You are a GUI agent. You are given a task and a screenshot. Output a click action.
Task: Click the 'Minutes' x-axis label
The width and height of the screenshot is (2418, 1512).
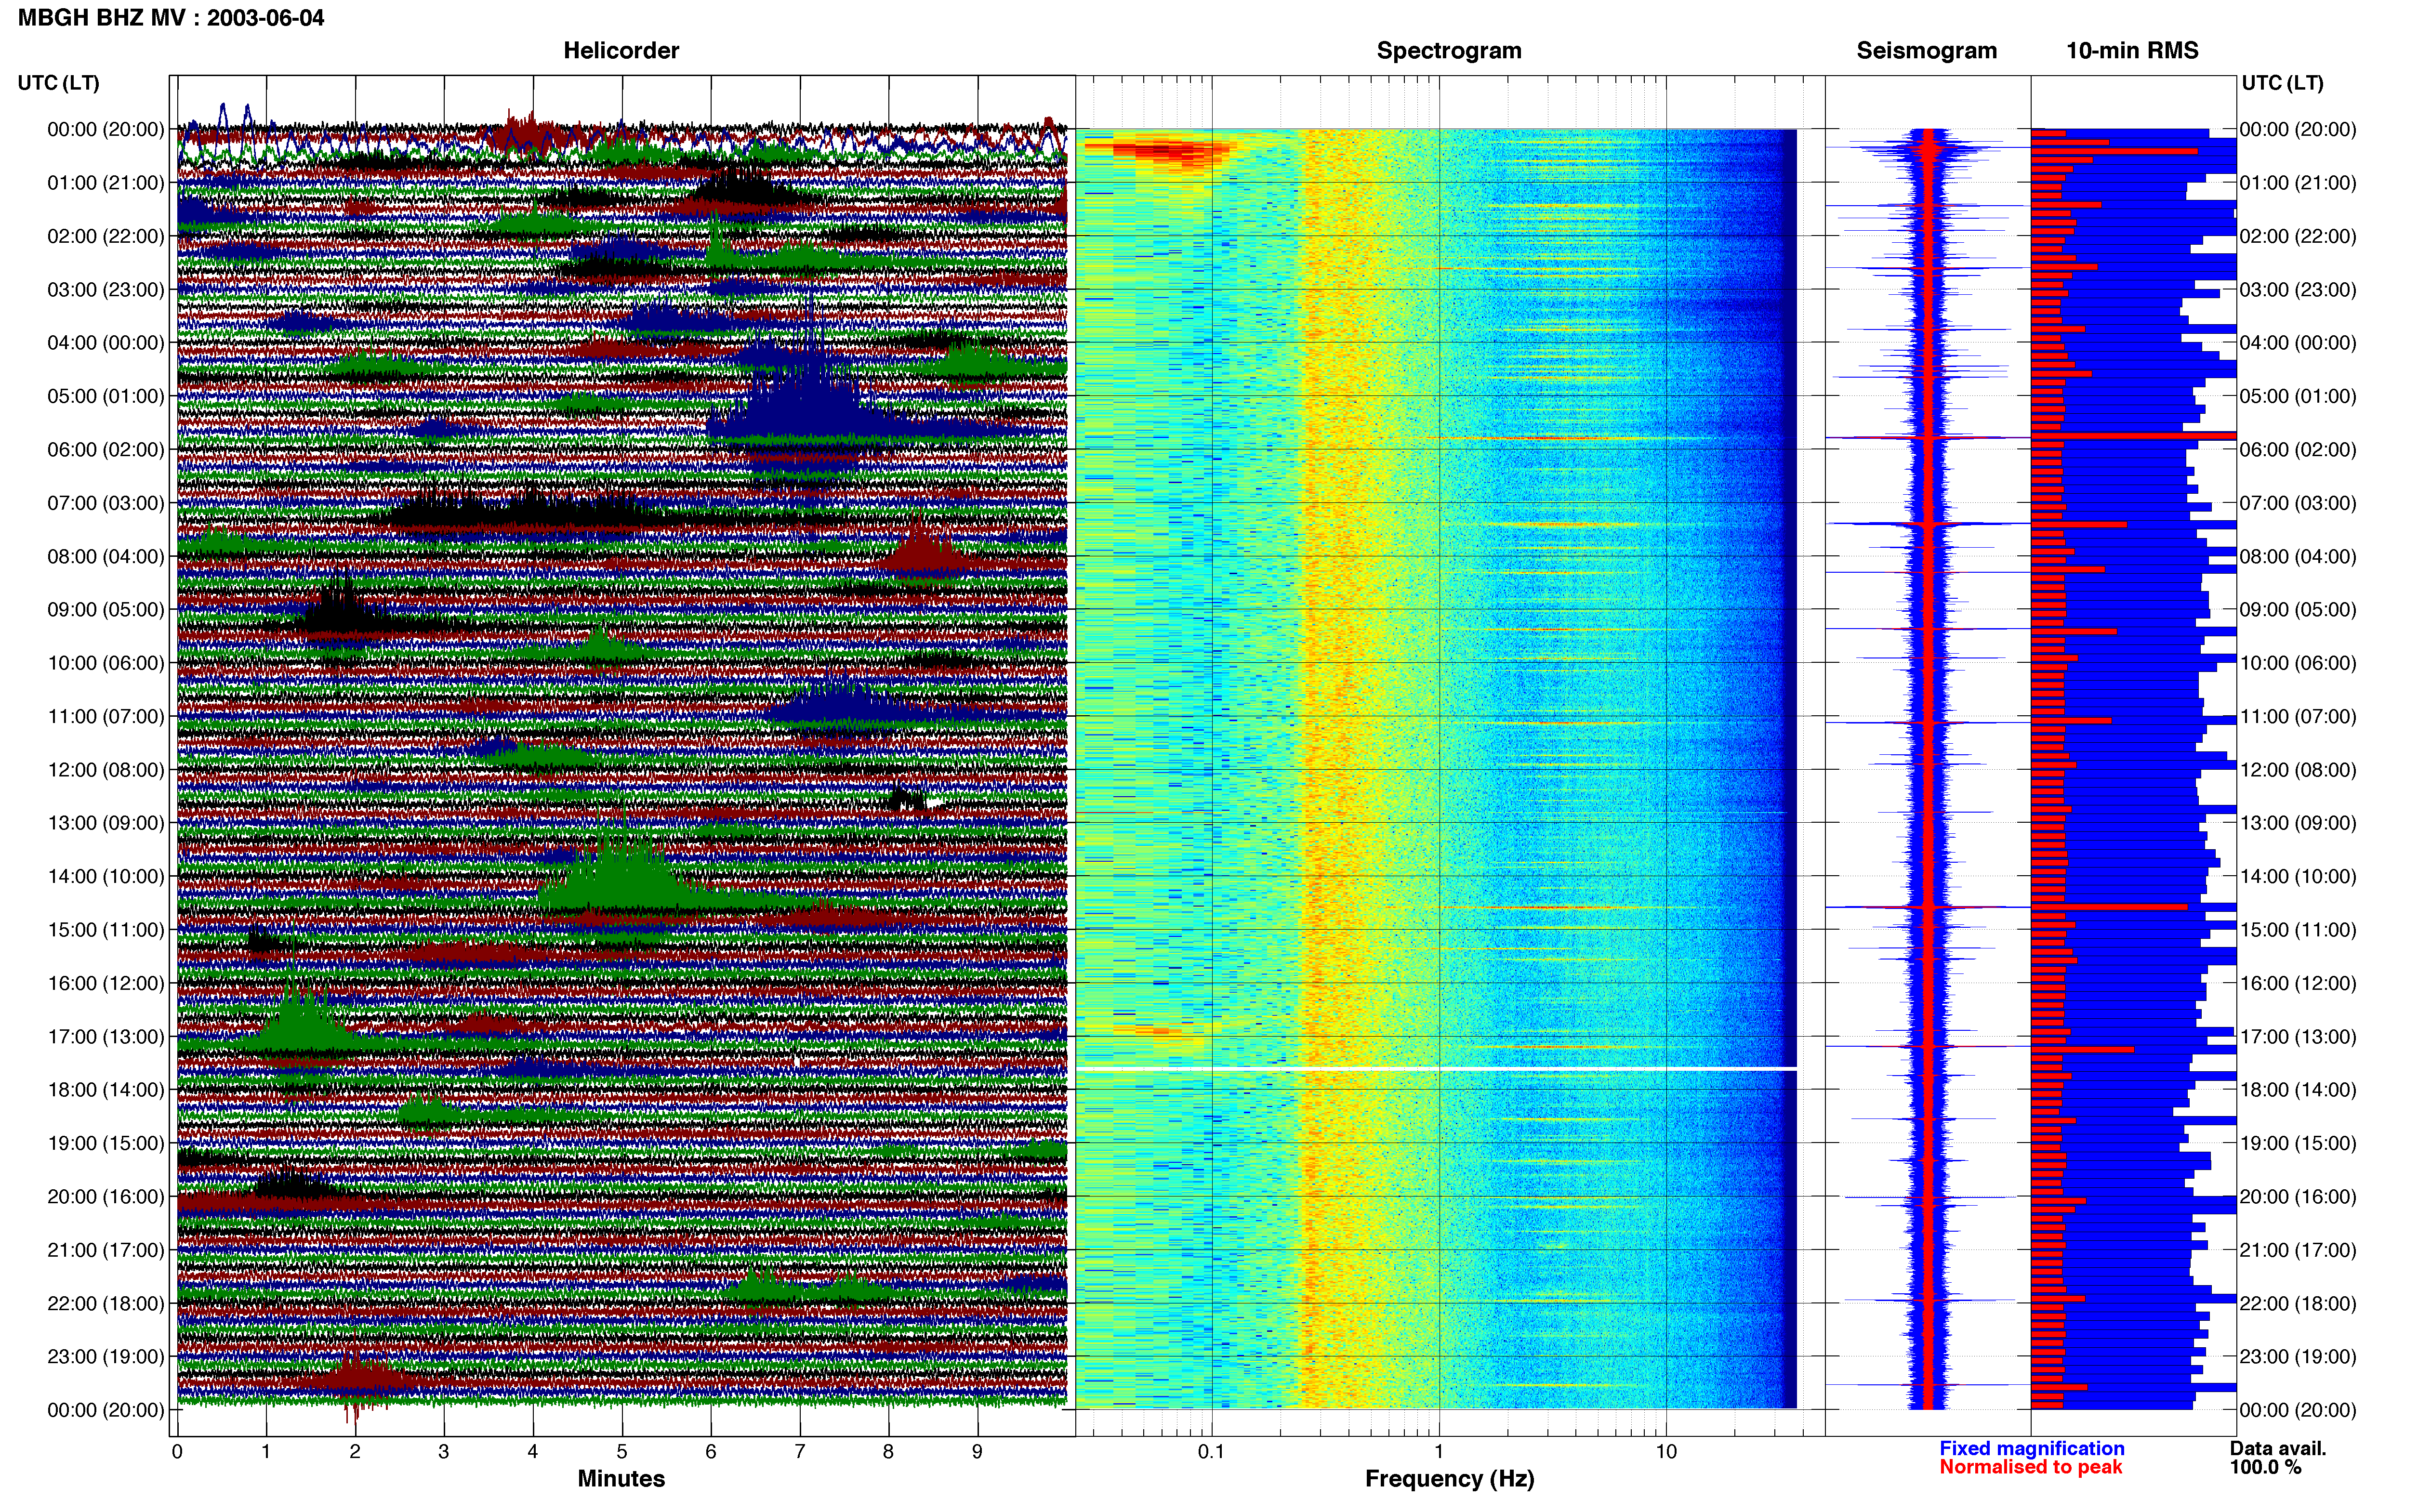[621, 1478]
